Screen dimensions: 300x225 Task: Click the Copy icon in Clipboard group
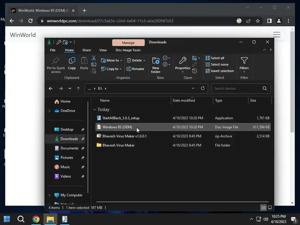click(72, 61)
